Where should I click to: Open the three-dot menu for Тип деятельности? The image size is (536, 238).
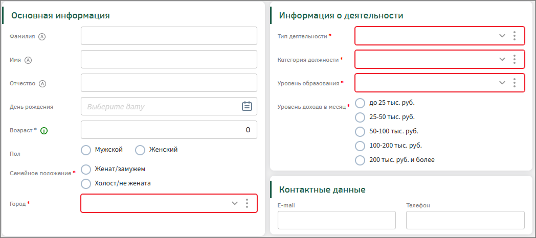tap(515, 36)
